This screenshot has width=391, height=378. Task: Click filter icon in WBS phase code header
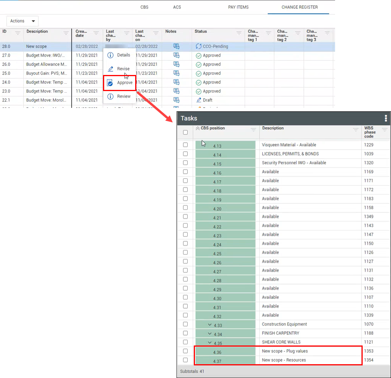(384, 130)
